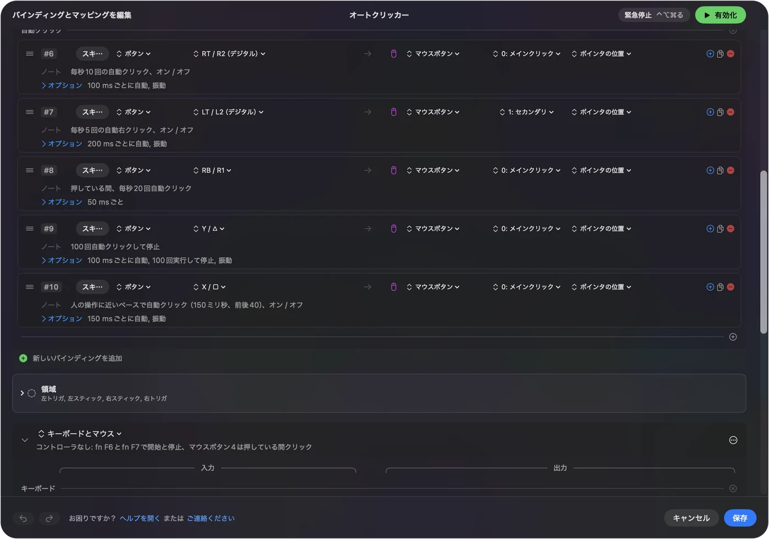Open the ヘルプを開く link
Image resolution: width=769 pixels, height=539 pixels.
coord(140,518)
